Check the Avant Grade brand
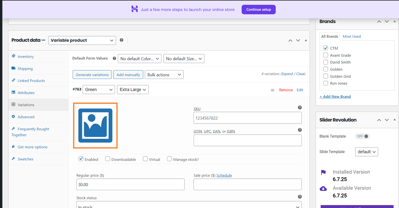 tap(325, 55)
